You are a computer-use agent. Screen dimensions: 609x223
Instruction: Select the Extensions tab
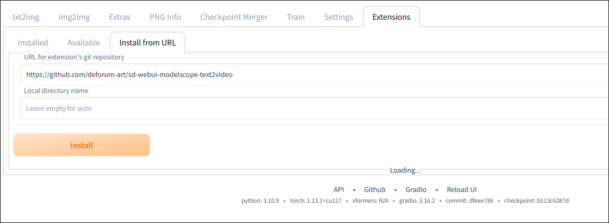(x=391, y=17)
